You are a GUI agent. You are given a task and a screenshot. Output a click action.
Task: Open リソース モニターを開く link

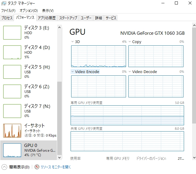coord(56,167)
